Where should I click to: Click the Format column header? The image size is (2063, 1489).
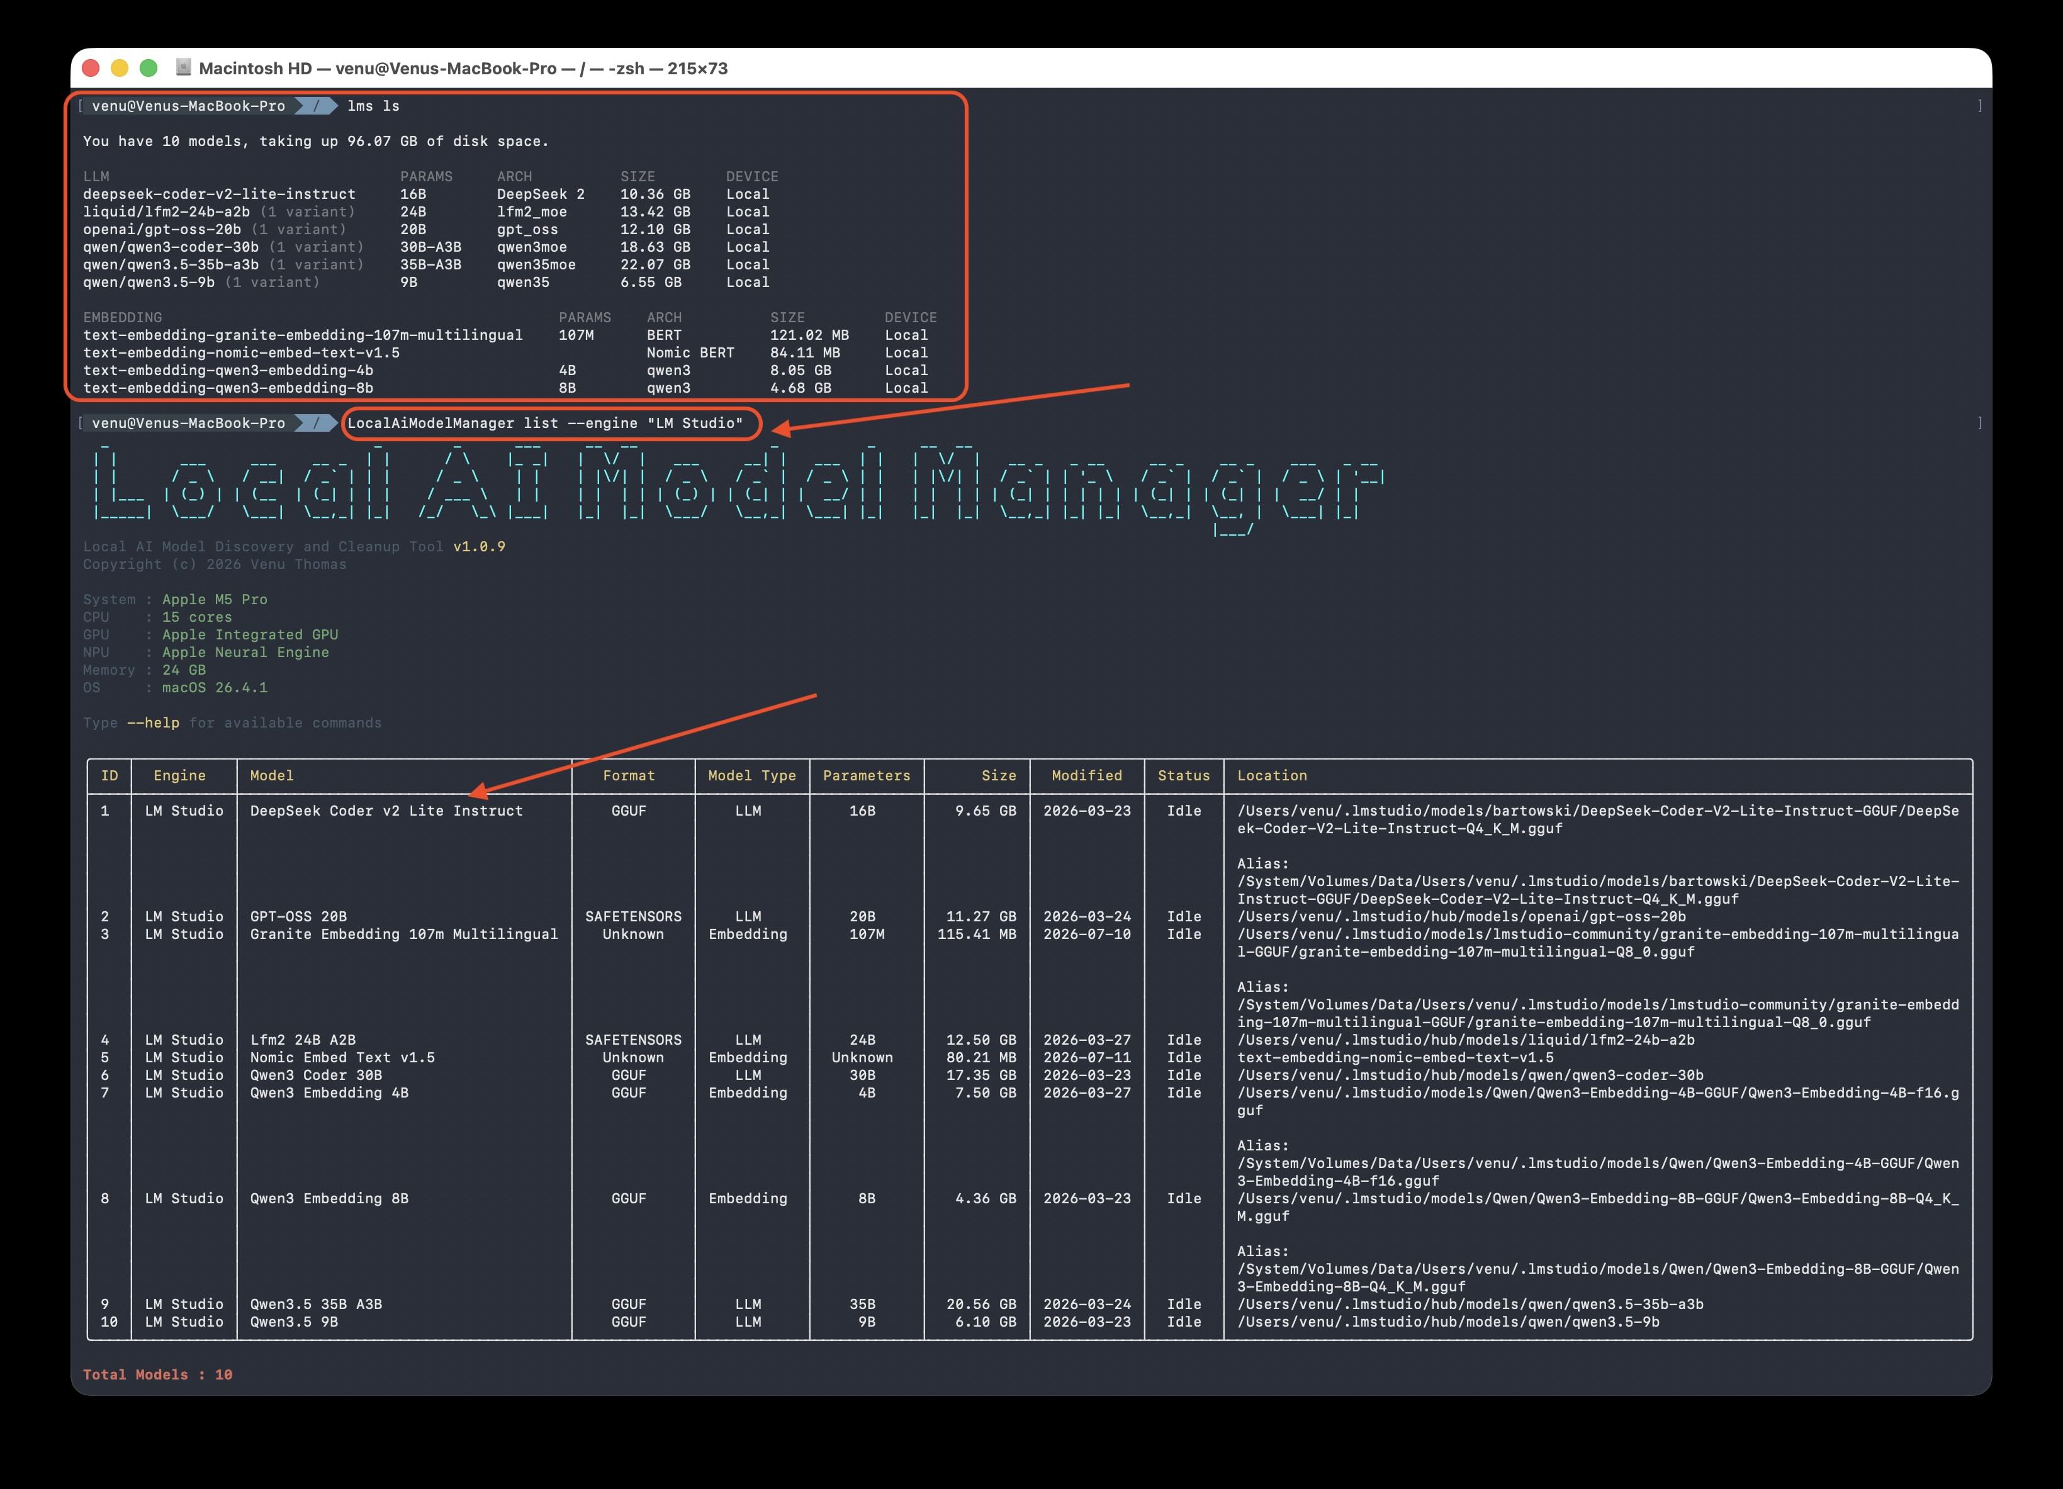coord(629,776)
